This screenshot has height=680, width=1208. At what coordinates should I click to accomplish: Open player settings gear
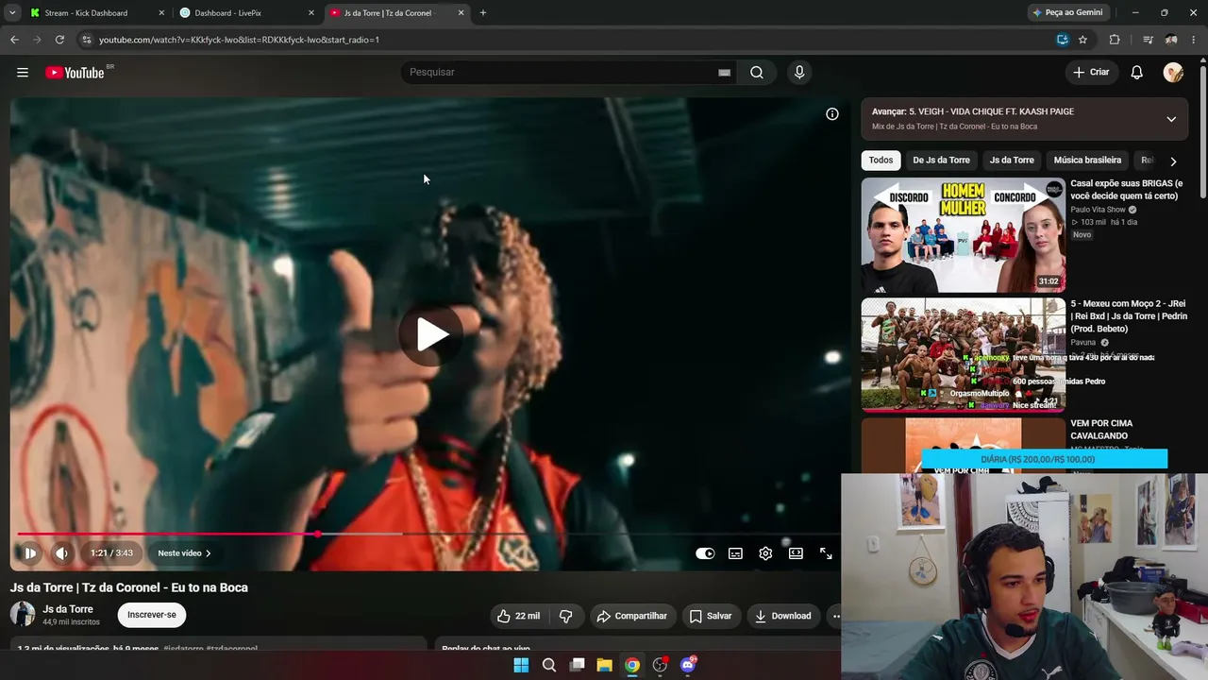coord(765,553)
